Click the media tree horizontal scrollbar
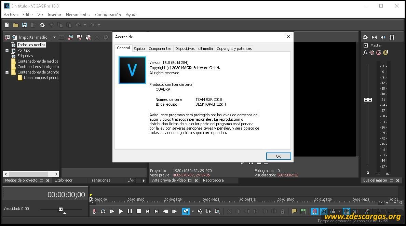This screenshot has height=226, width=406. click(31, 174)
